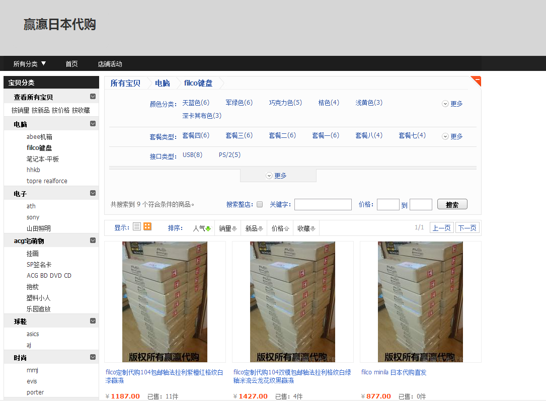
Task: Go to 下一页 page
Action: point(467,227)
